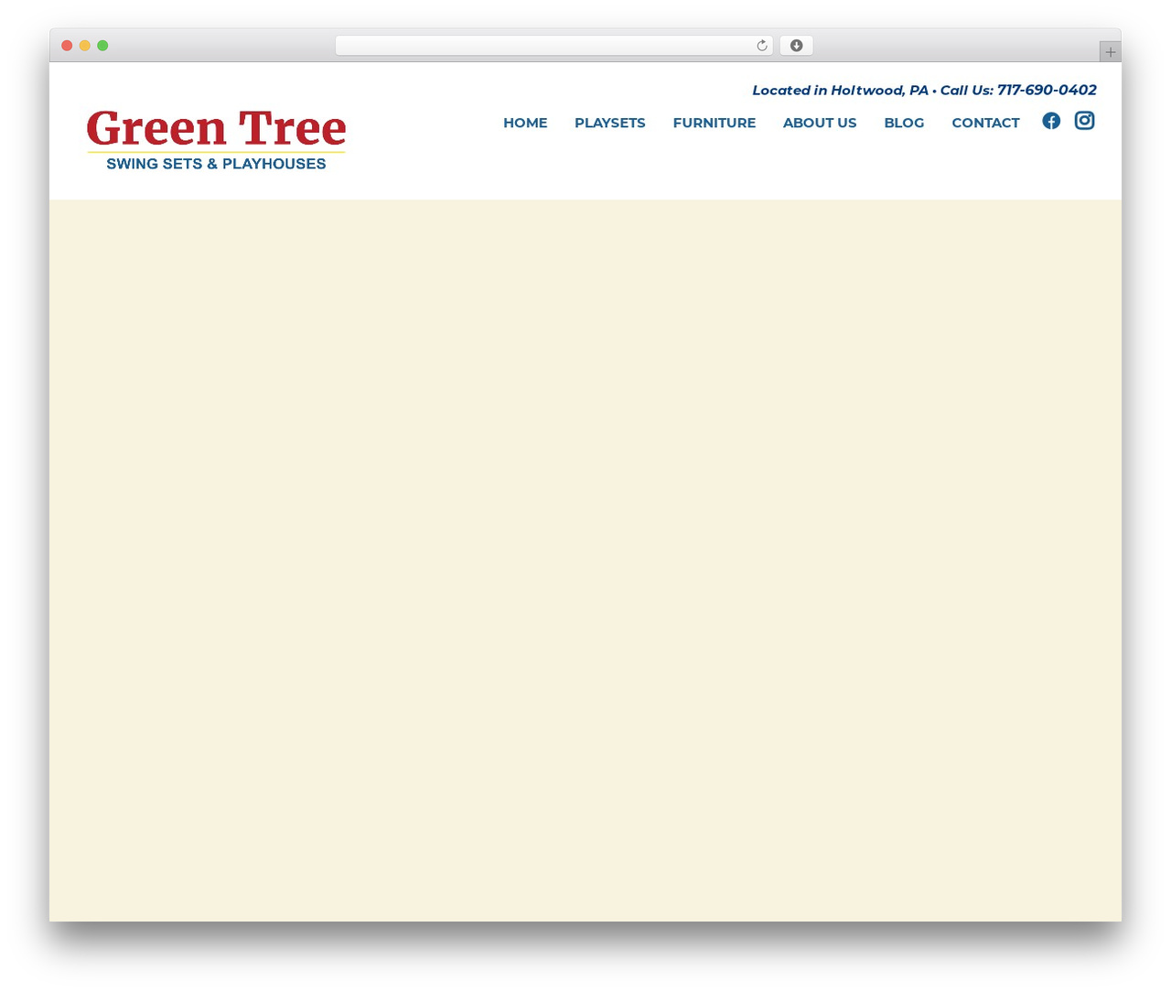Image resolution: width=1171 pixels, height=992 pixels.
Task: Close the window with the red button
Action: click(67, 46)
